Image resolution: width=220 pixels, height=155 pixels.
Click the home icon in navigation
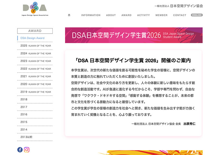[x=69, y=15]
